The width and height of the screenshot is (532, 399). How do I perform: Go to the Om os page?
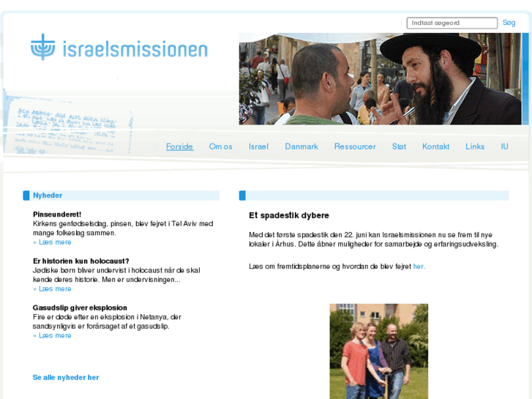(220, 146)
